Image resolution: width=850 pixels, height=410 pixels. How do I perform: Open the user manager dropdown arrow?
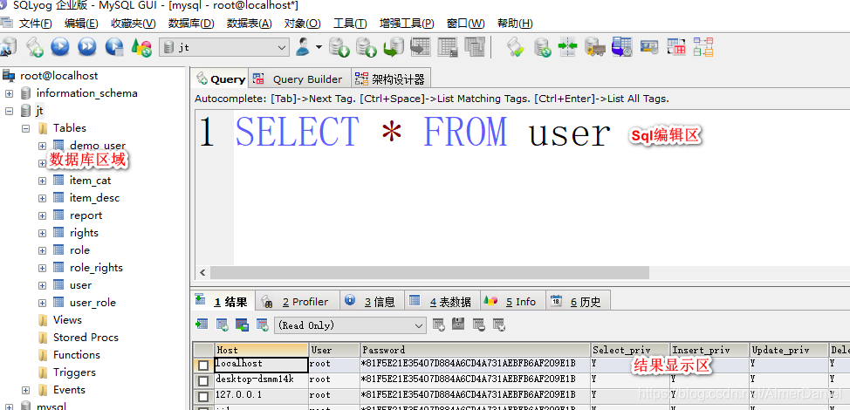pos(319,47)
